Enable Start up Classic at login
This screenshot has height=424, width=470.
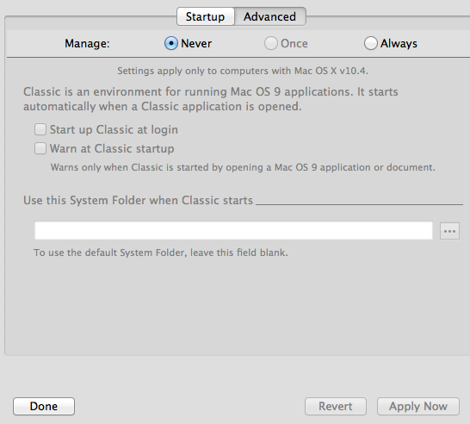point(40,129)
